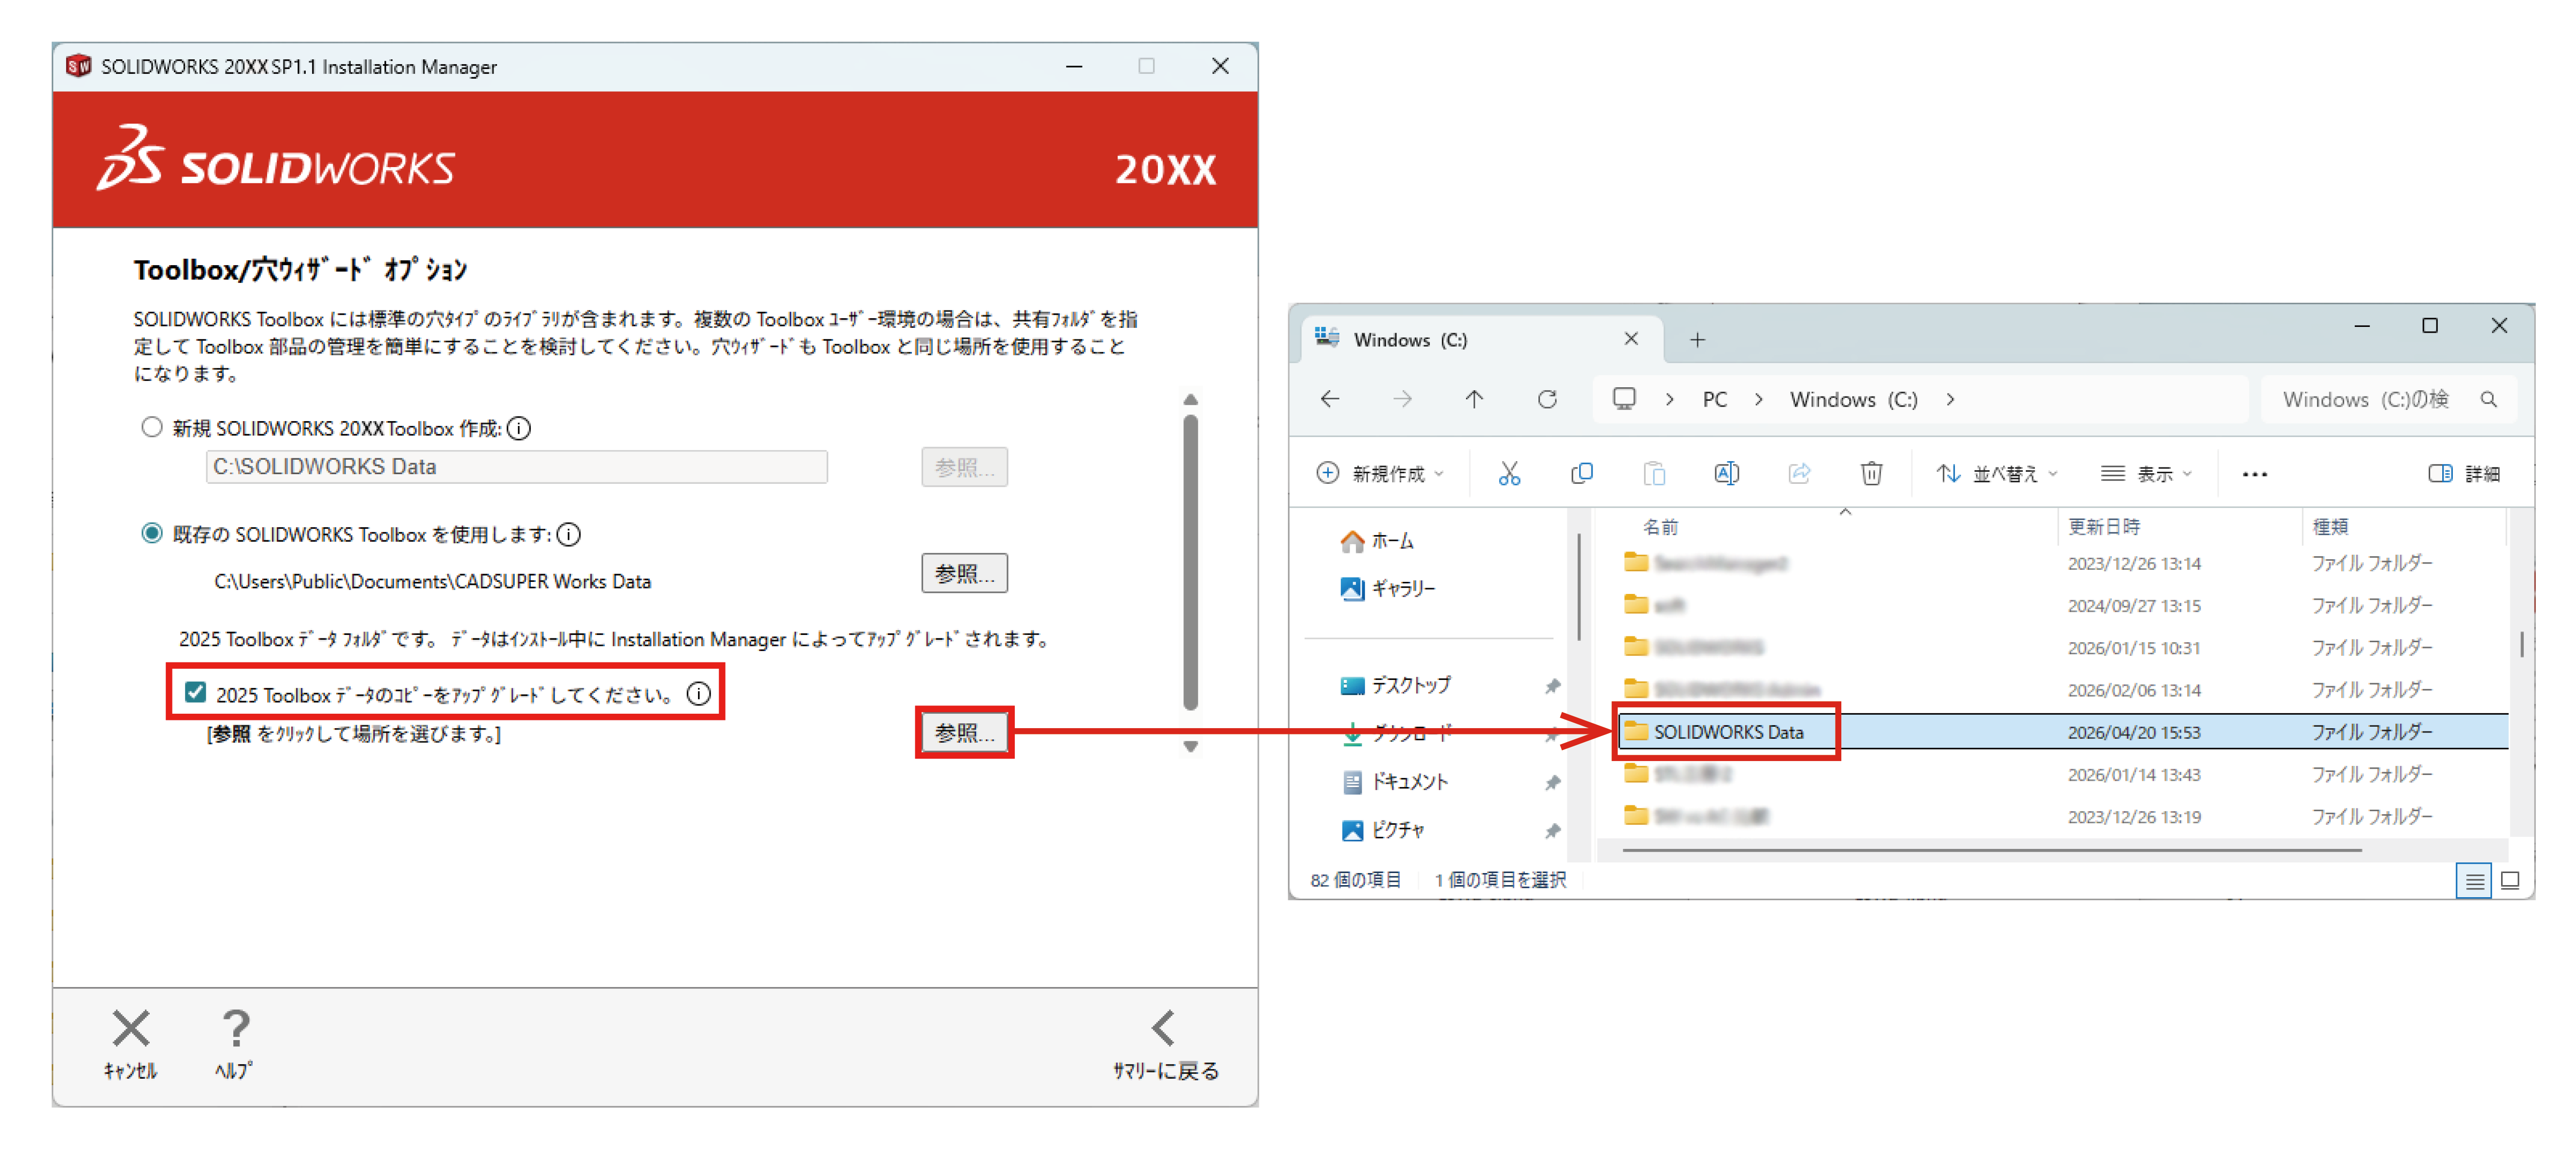Viewport: 2576px width, 1156px height.
Task: Switch to details list view icon in status bar
Action: pos(2473,881)
